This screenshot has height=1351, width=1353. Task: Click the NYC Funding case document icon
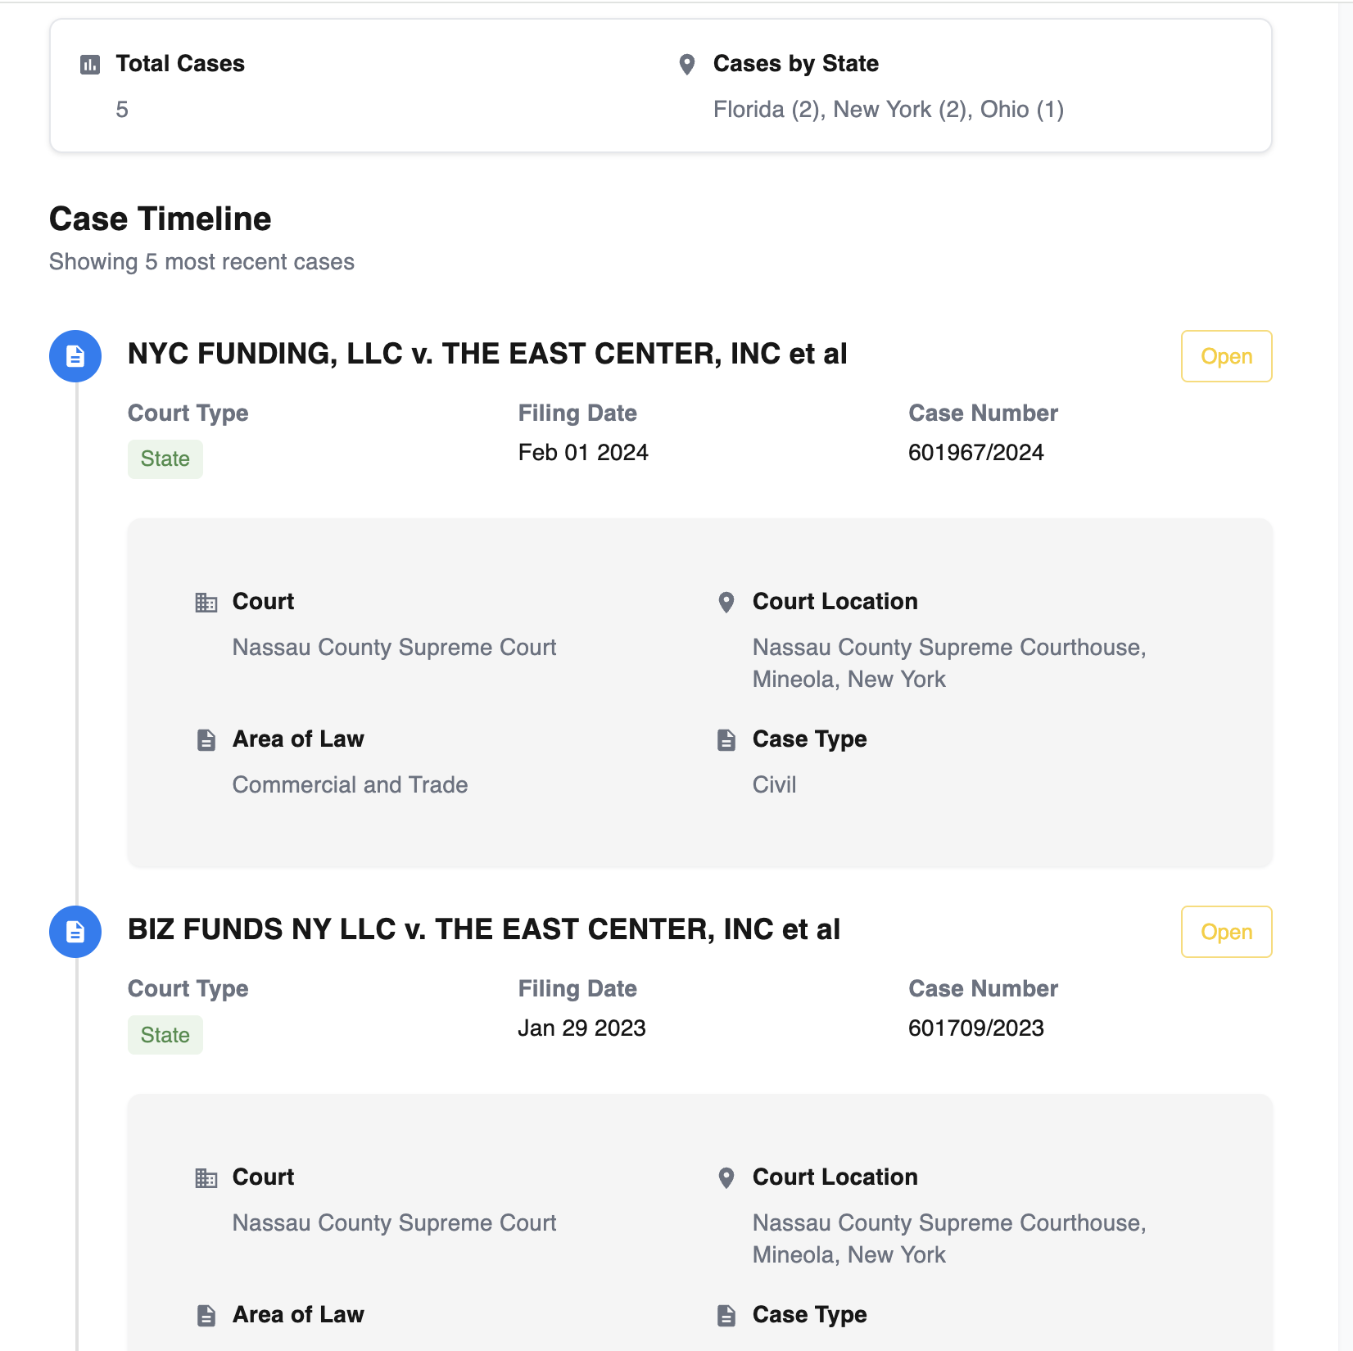coord(75,356)
